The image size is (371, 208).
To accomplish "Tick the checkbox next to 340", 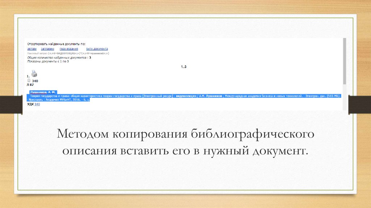I will 29,80.
